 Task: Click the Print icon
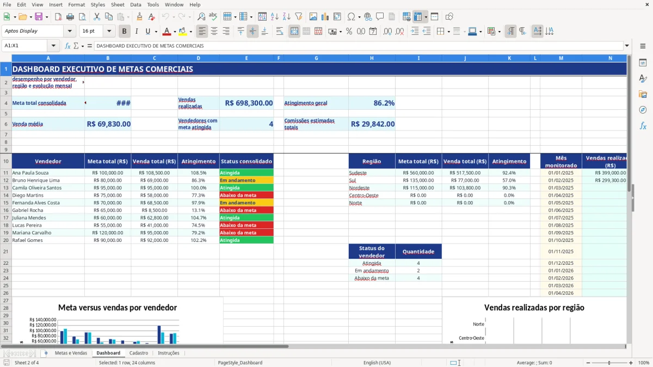tap(70, 17)
